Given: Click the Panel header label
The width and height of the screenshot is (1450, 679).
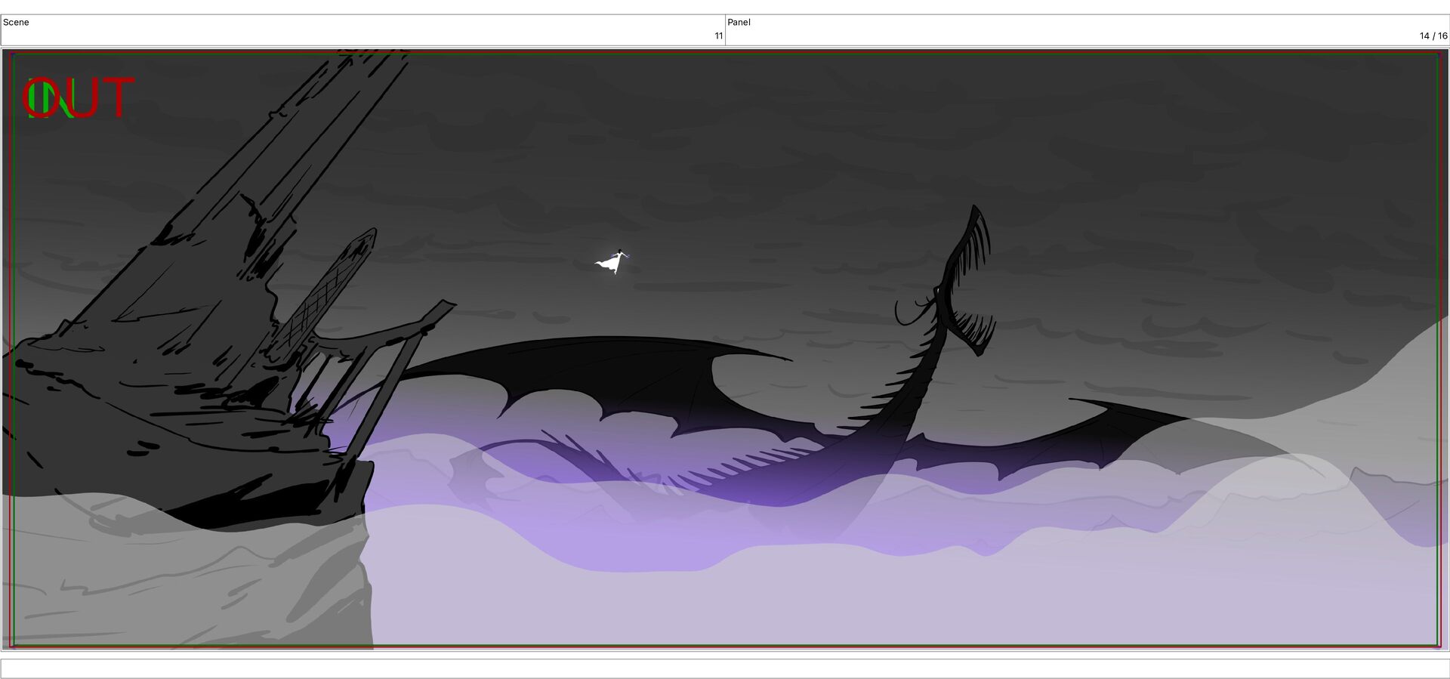Looking at the screenshot, I should 739,22.
